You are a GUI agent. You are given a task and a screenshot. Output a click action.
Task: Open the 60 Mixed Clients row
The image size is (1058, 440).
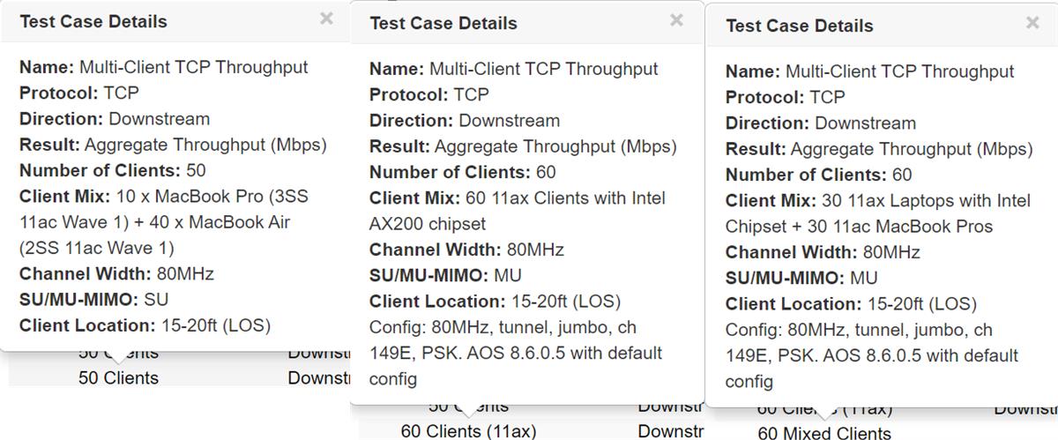pos(824,433)
